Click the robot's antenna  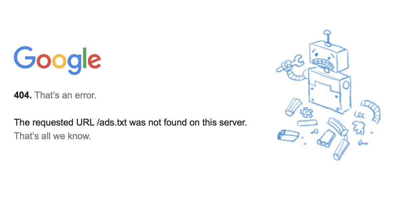pos(328,37)
